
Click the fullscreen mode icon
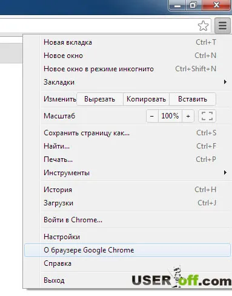pyautogui.click(x=207, y=116)
